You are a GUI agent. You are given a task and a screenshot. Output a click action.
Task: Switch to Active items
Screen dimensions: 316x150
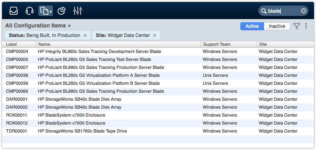(252, 26)
